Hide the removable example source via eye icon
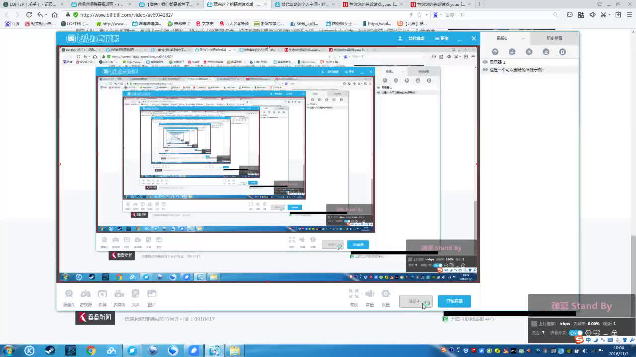 pos(485,70)
